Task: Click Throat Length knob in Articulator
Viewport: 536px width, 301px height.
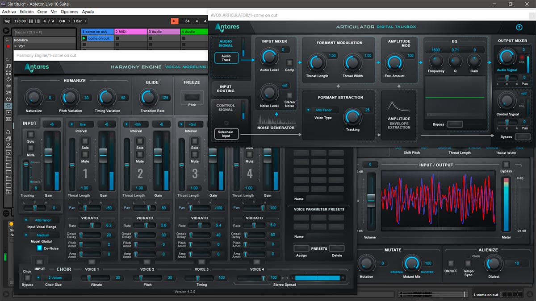Action: coord(317,62)
